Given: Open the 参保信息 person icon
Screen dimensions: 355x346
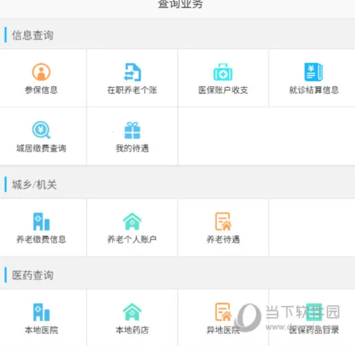Looking at the screenshot, I should click(41, 72).
